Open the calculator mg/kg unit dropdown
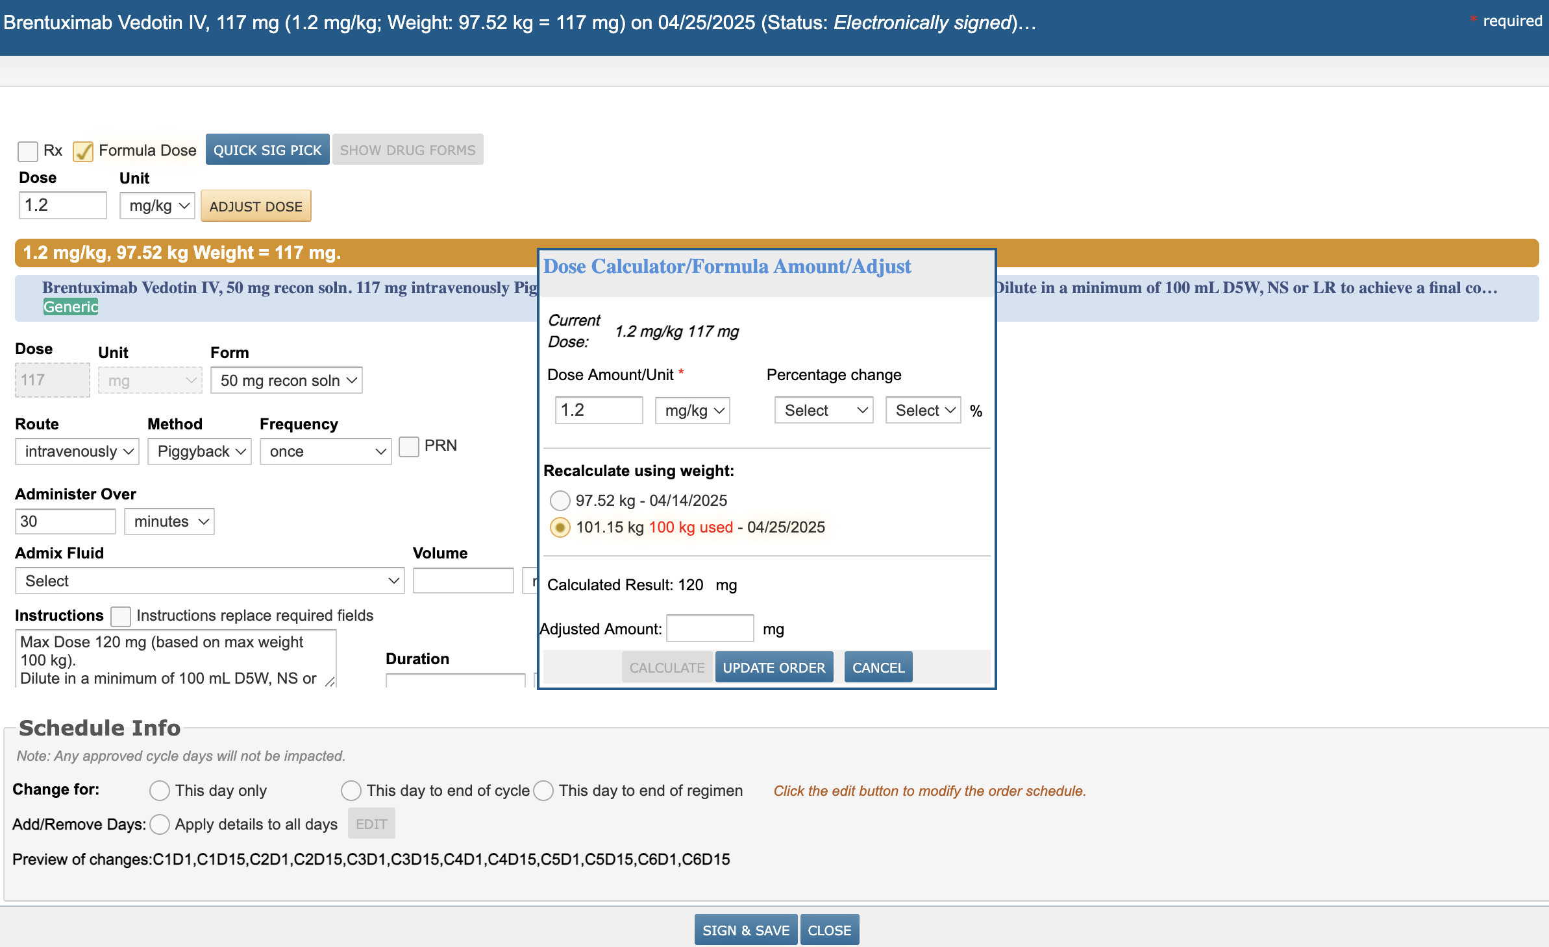This screenshot has height=947, width=1549. click(x=692, y=411)
